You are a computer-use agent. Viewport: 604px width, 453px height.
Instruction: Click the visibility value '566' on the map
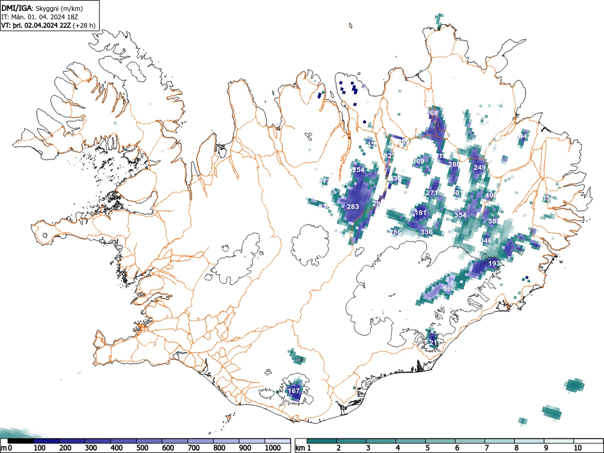coord(449,289)
